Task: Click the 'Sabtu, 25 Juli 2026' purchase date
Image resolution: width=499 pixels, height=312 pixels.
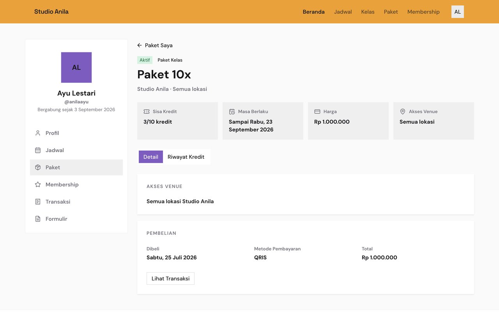Action: 172,257
